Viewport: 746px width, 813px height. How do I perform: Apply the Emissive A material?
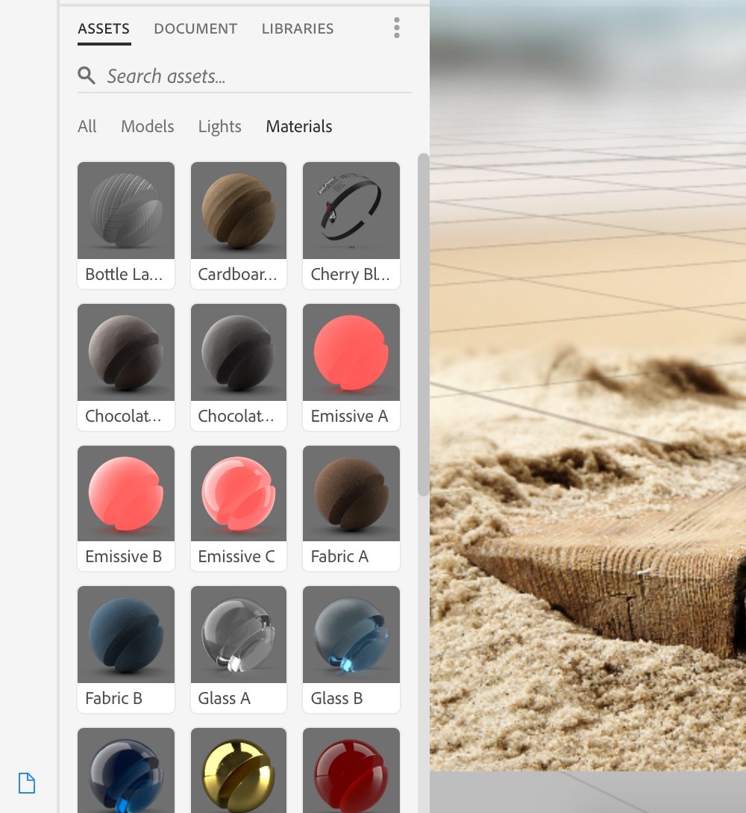351,367
